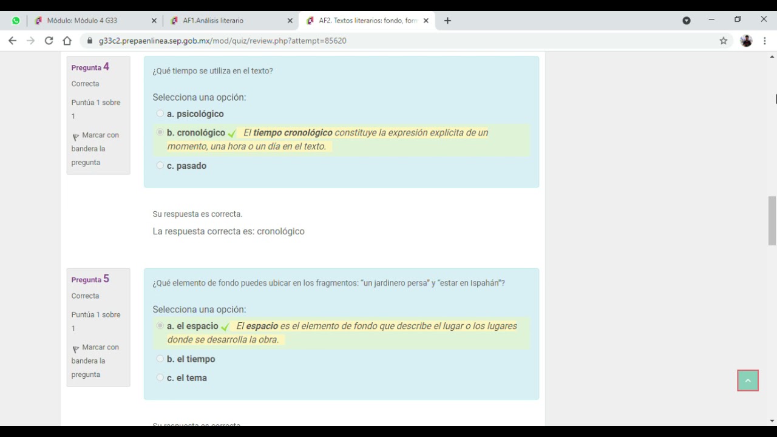Click the scrollbar up arrow

[x=772, y=56]
